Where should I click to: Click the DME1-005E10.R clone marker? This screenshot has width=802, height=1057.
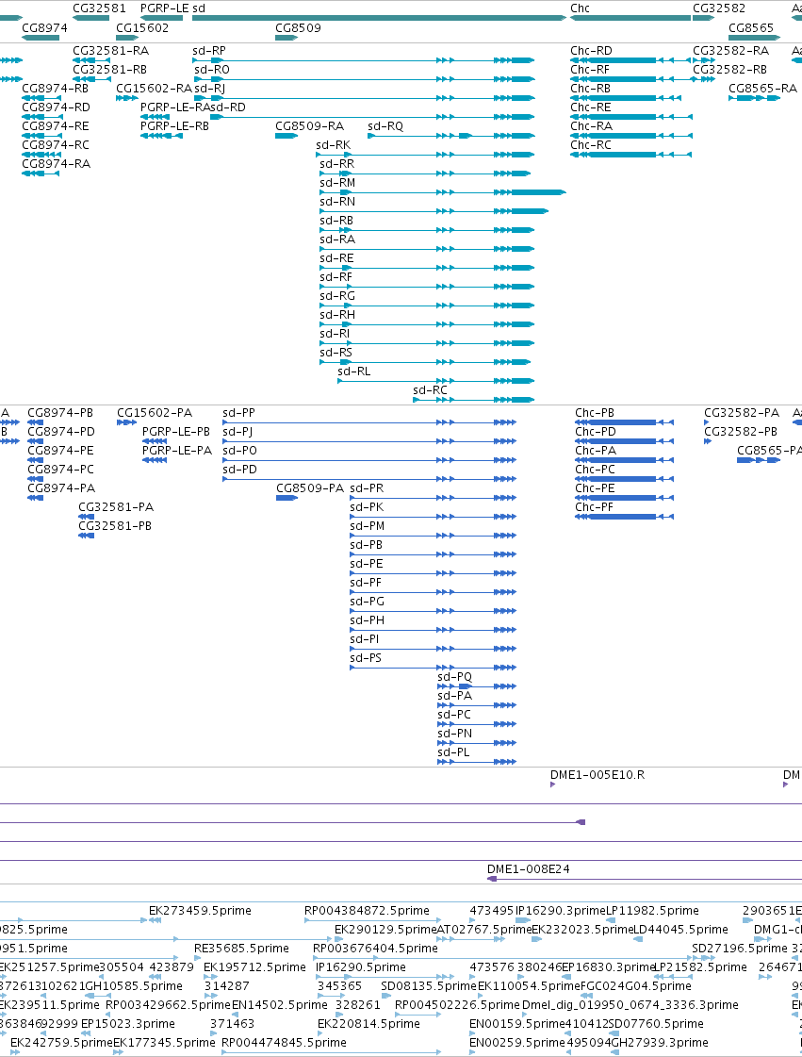tap(552, 784)
